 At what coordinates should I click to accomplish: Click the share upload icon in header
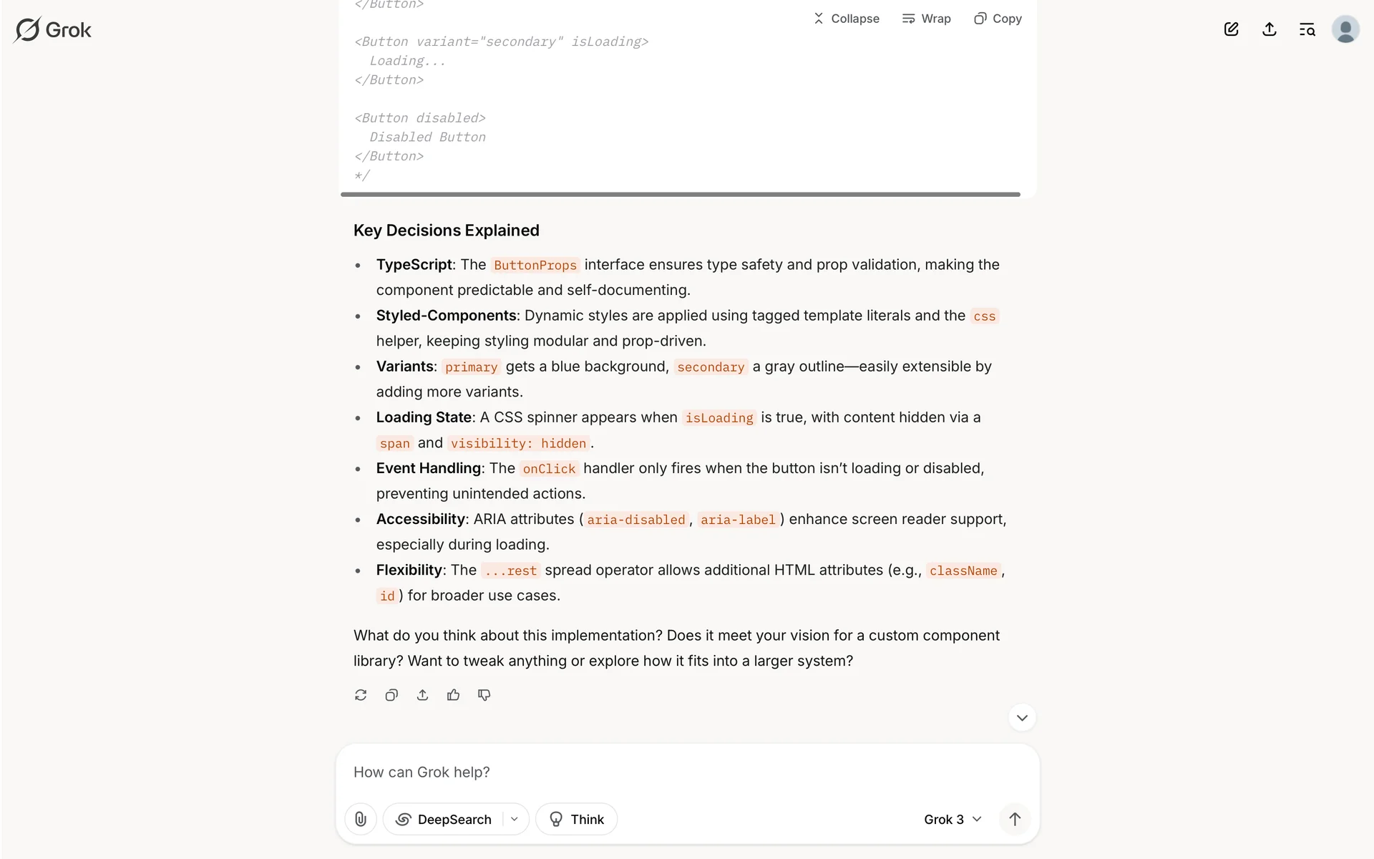click(x=1269, y=29)
